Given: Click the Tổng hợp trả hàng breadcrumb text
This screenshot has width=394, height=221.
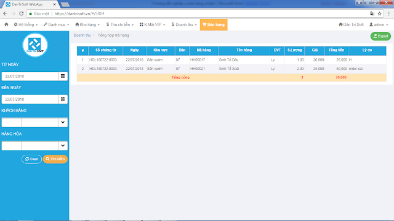Looking at the screenshot, I should click(113, 36).
